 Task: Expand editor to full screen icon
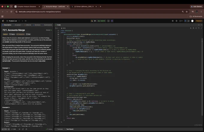coord(201,28)
